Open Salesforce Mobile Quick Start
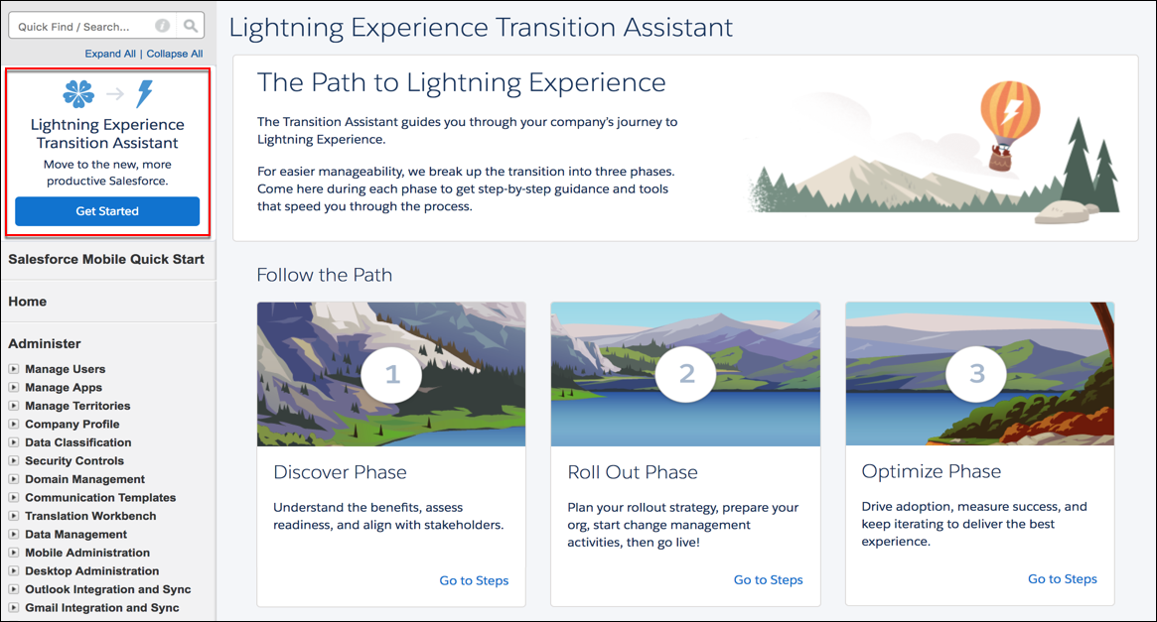 (x=106, y=259)
